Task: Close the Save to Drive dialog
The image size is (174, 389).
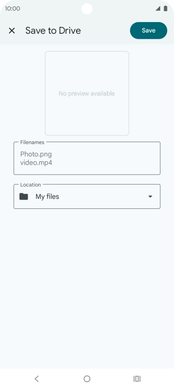Action: [12, 31]
